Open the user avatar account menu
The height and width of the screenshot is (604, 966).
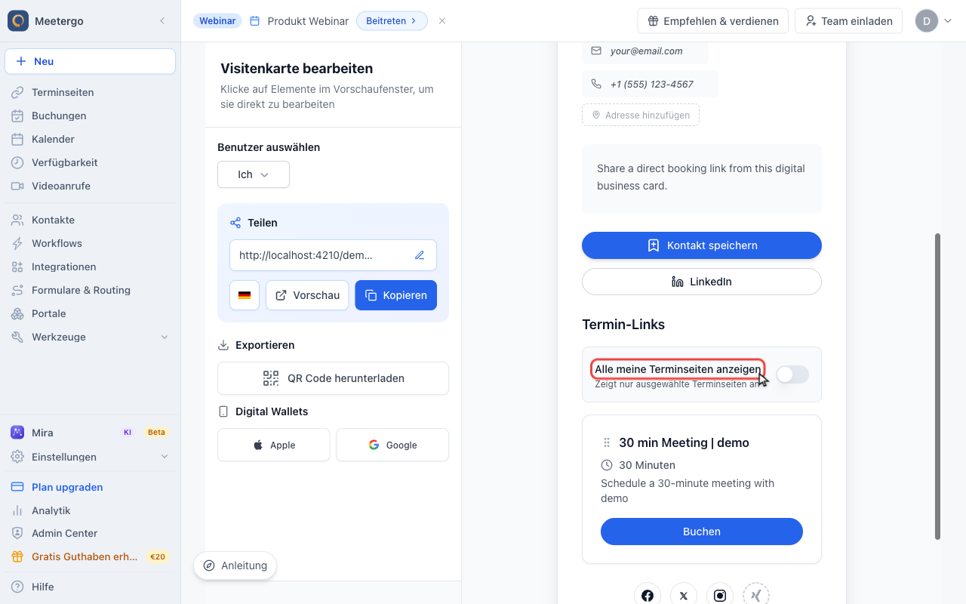(x=934, y=21)
